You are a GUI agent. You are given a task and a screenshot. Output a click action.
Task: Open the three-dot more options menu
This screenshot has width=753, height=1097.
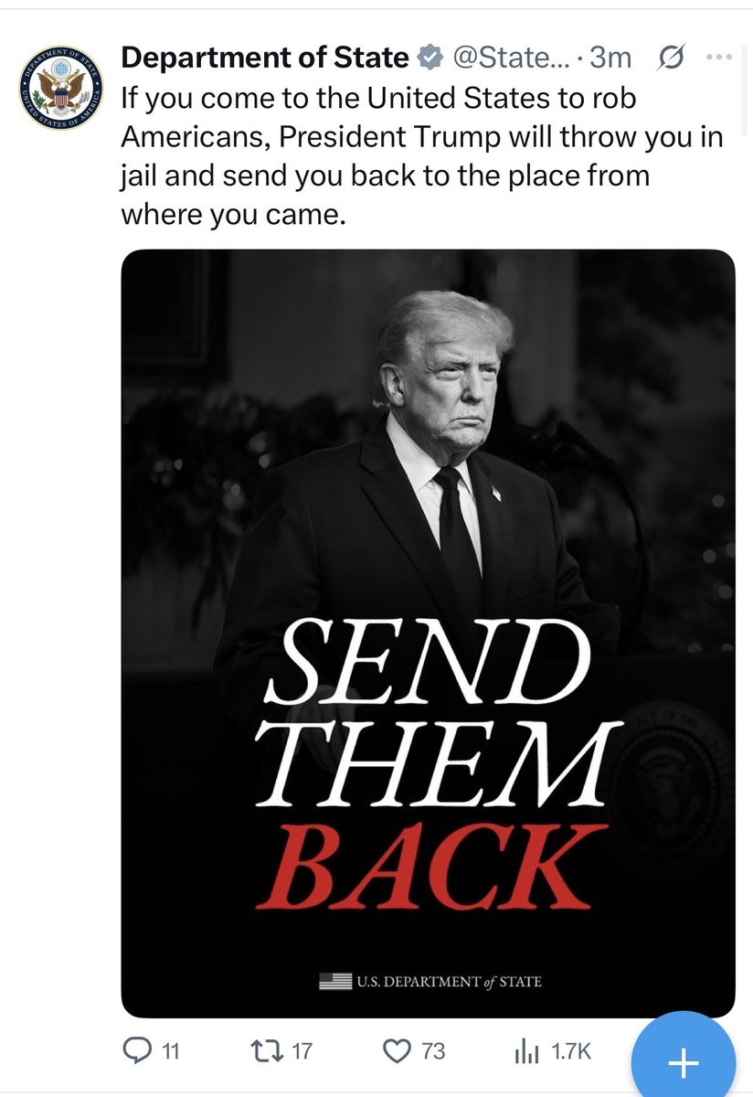pos(720,58)
